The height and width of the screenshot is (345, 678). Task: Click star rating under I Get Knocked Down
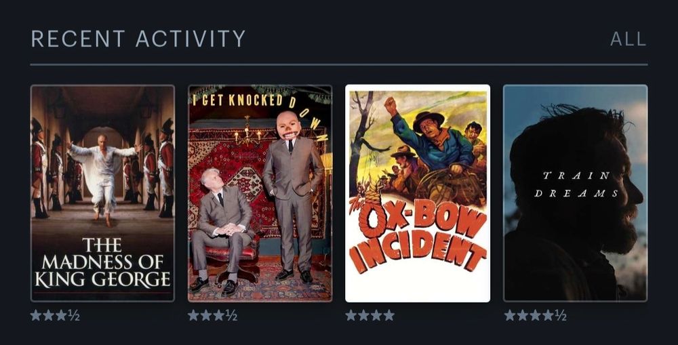point(212,316)
